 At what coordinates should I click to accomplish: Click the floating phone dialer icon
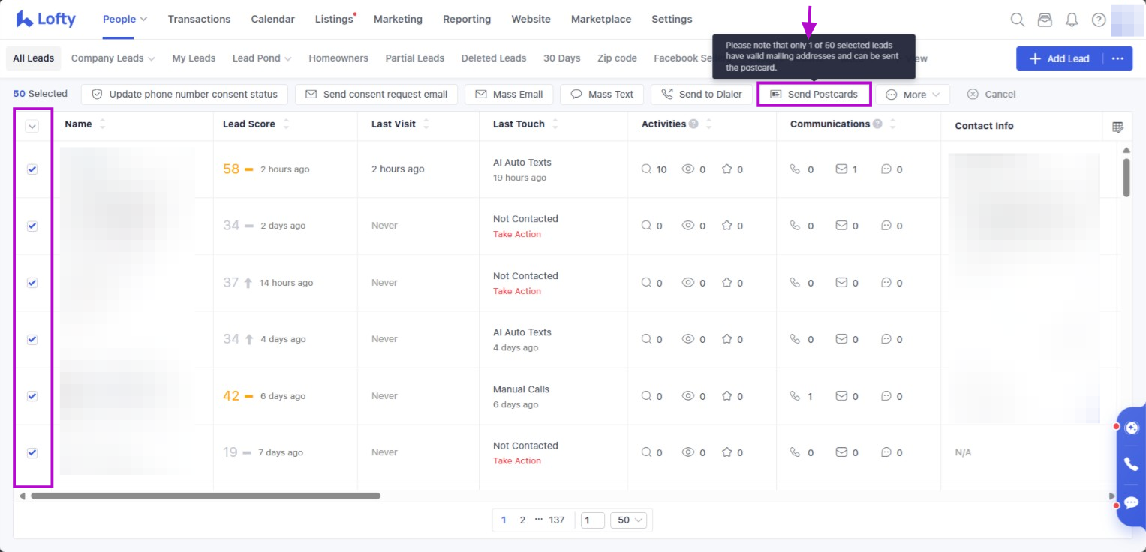(x=1131, y=464)
